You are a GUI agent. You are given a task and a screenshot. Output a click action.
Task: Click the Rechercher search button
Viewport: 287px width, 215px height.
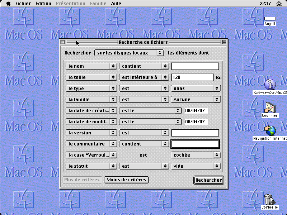208,180
